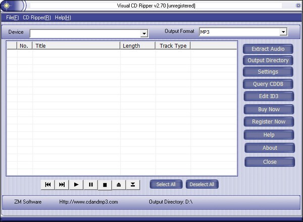The image size is (303, 222).
Task: Open the CD Ripper menu
Action: pyautogui.click(x=37, y=18)
